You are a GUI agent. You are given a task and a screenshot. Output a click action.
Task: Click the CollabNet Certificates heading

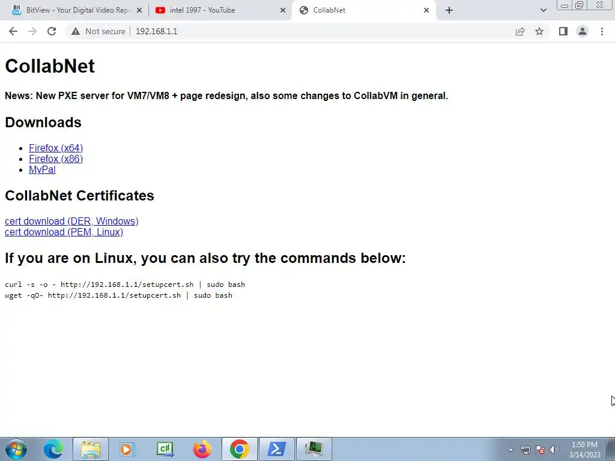tap(79, 196)
